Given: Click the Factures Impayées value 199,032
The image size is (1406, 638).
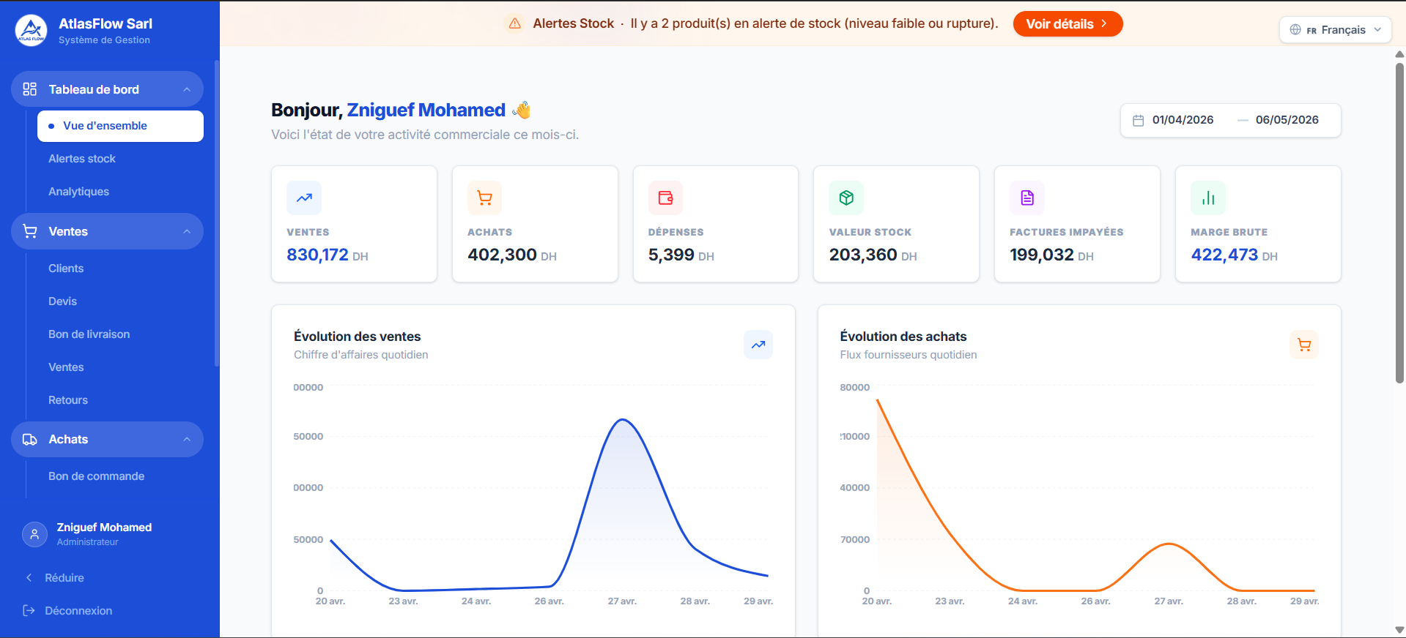Looking at the screenshot, I should [x=1042, y=255].
